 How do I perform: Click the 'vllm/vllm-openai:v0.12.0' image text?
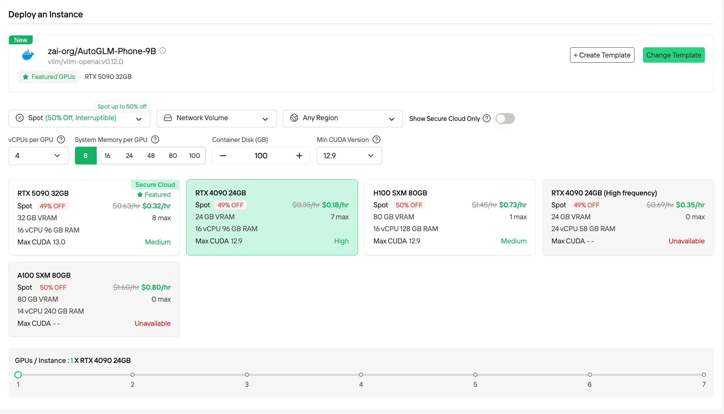pos(85,62)
